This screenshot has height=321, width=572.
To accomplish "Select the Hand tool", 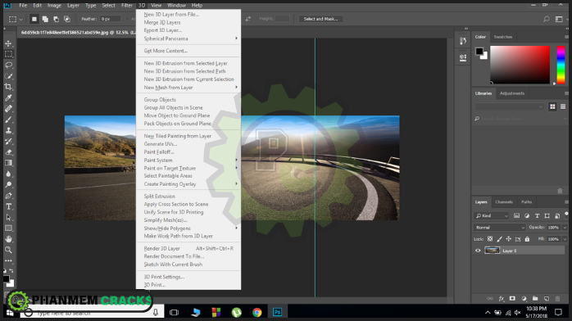I will click(8, 239).
